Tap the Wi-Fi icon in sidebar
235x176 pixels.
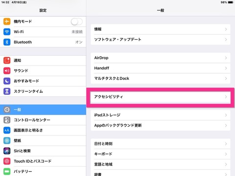[x=7, y=32]
